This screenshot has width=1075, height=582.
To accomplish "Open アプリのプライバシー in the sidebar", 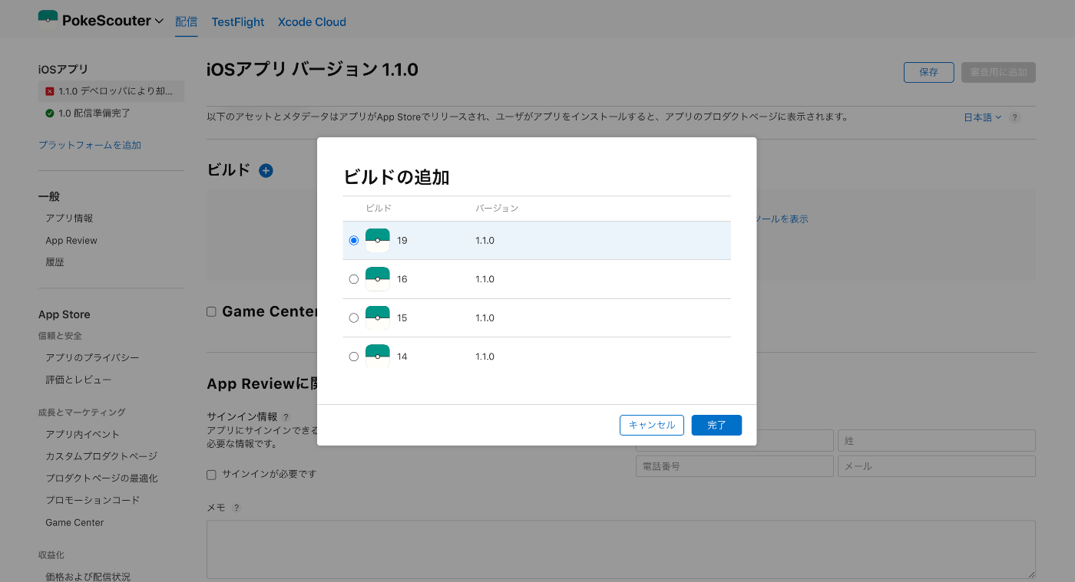I will pyautogui.click(x=92, y=358).
